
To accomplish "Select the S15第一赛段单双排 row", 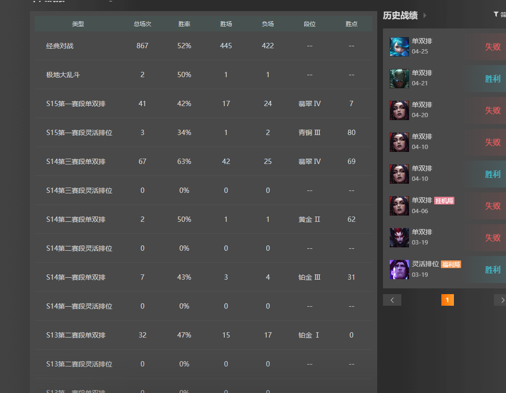I will 204,104.
